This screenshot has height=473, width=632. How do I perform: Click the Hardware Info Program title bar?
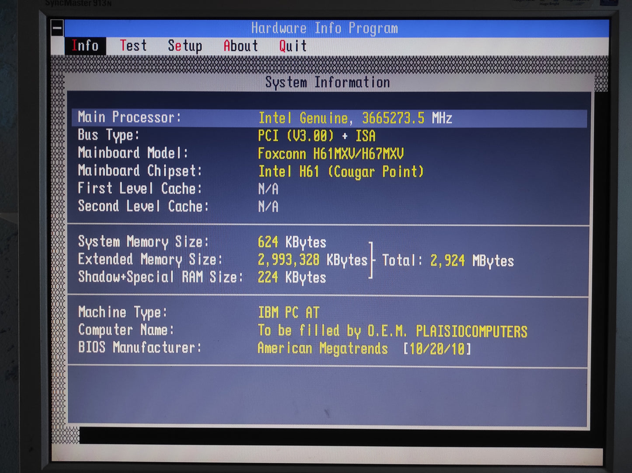click(x=325, y=28)
